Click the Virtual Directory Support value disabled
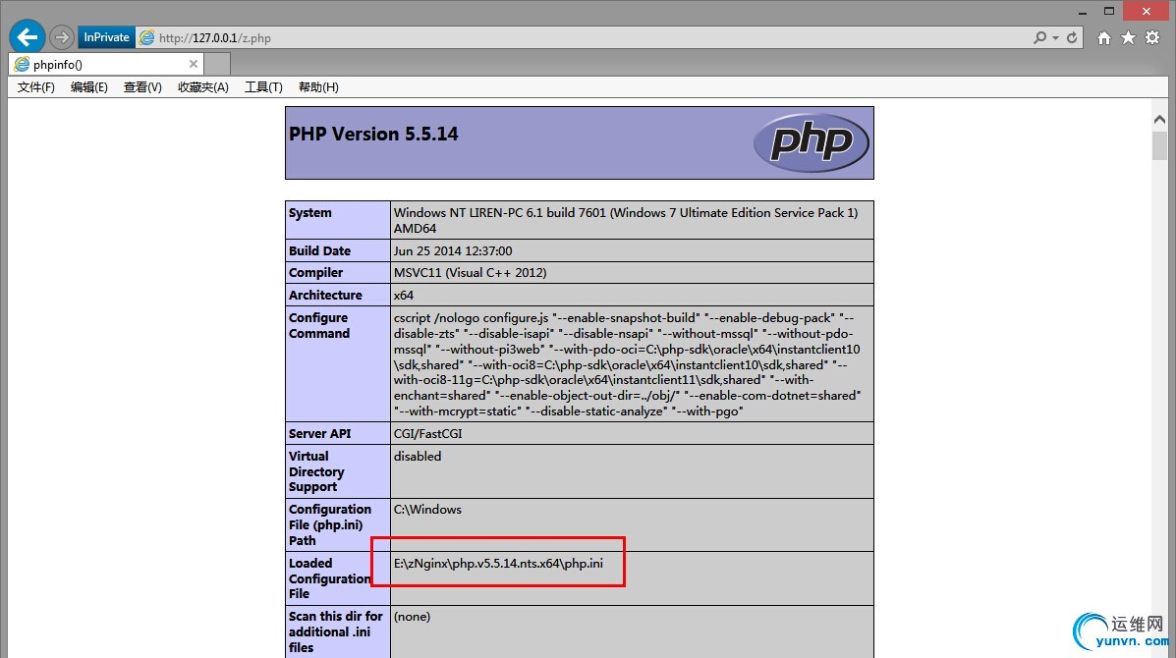Viewport: 1176px width, 658px height. pyautogui.click(x=417, y=457)
